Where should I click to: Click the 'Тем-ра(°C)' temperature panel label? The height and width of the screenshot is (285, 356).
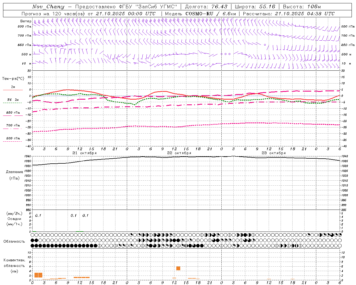pyautogui.click(x=13, y=79)
